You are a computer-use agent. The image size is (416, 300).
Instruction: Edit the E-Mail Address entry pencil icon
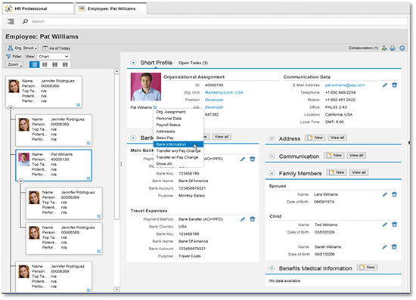(385, 85)
